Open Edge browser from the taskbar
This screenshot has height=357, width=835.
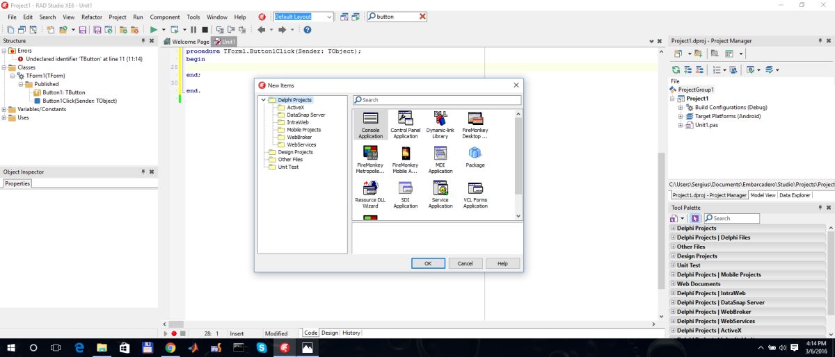coord(79,347)
